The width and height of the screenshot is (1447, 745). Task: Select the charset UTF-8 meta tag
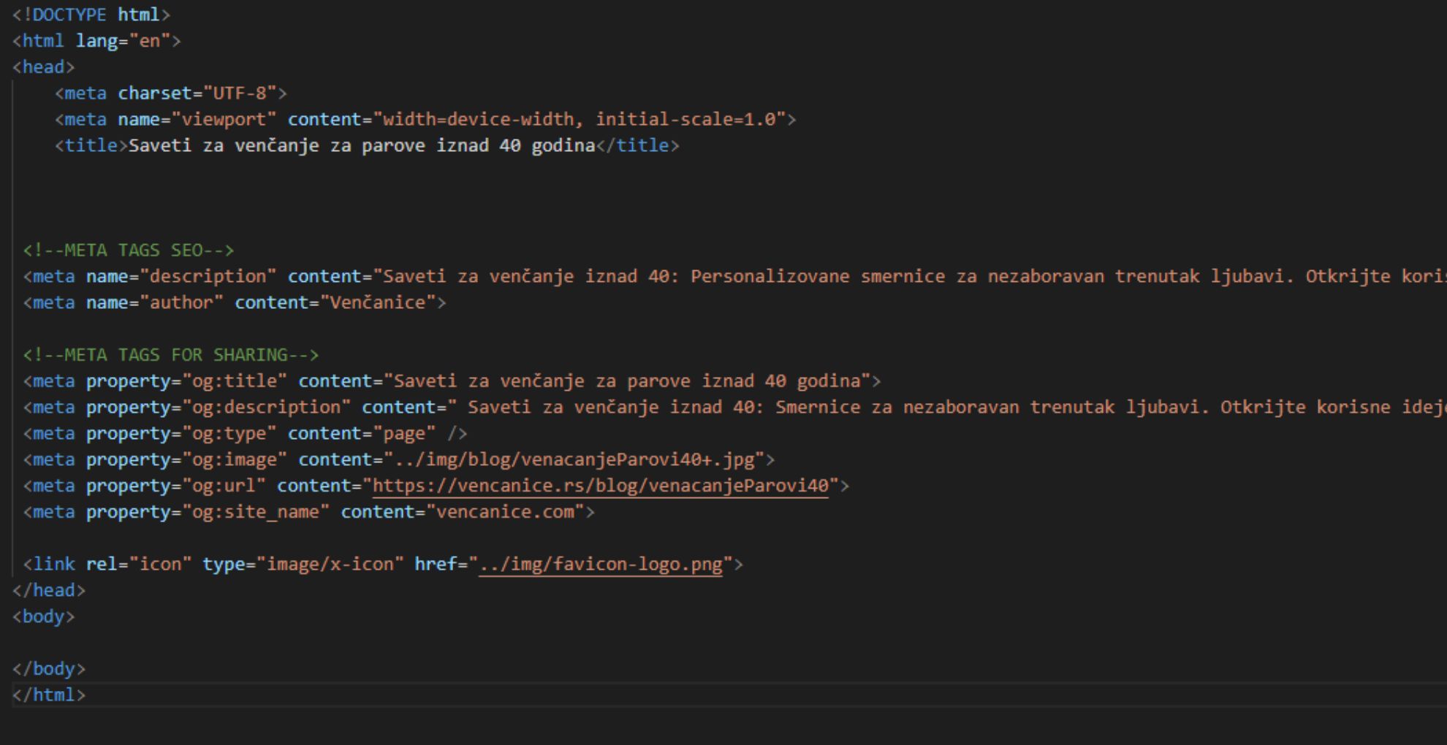click(168, 93)
